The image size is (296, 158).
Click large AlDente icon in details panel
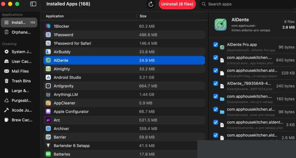tap(220, 25)
